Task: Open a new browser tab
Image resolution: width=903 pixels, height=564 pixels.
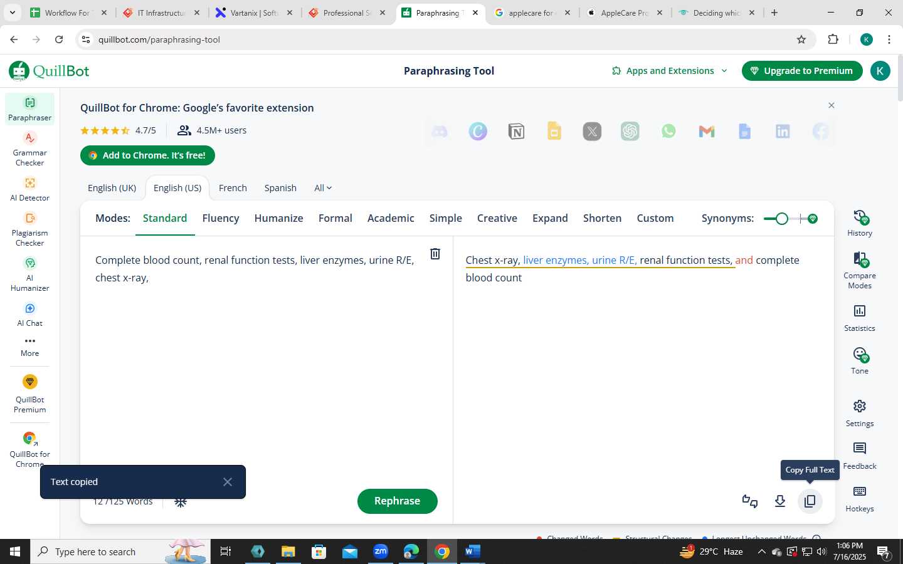Action: [774, 13]
